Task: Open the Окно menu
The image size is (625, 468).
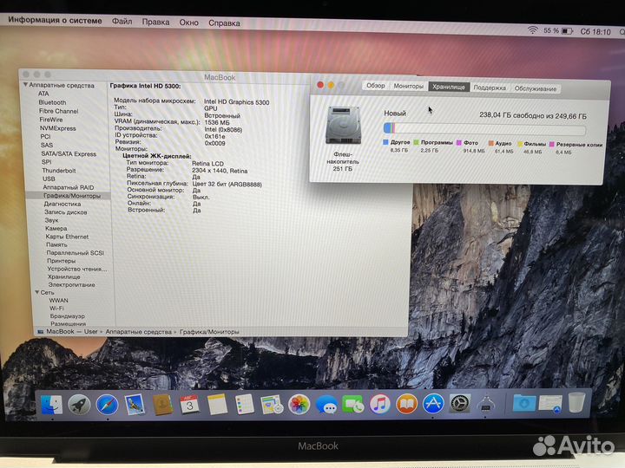Action: [x=189, y=23]
